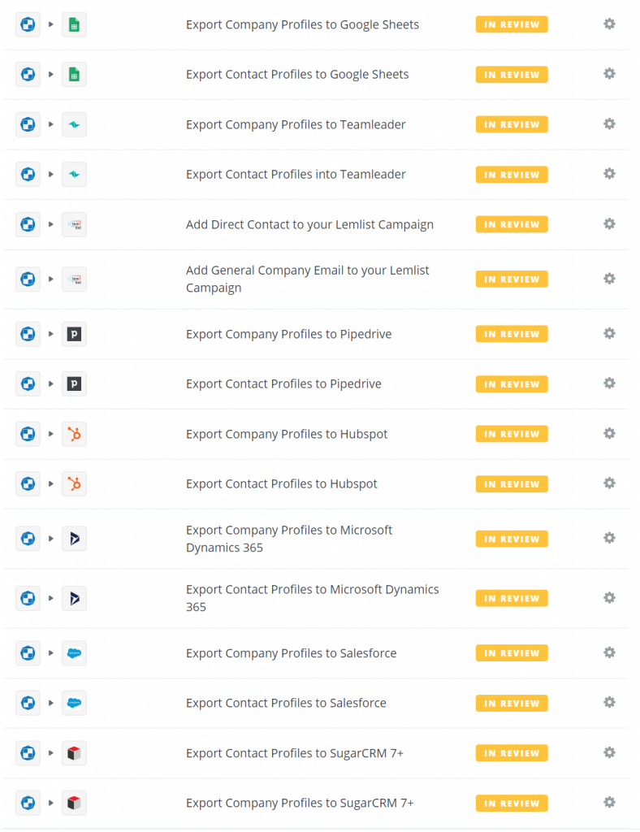
Task: Click Teamleader icon beside Export Company Profiles to Teamleader
Action: point(74,124)
